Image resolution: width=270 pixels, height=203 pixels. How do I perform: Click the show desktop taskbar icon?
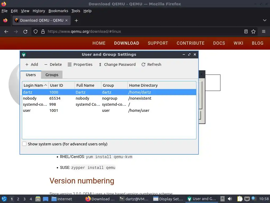click(46, 199)
